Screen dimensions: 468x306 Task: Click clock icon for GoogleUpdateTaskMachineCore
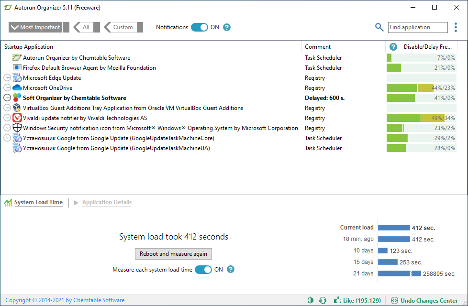7,138
